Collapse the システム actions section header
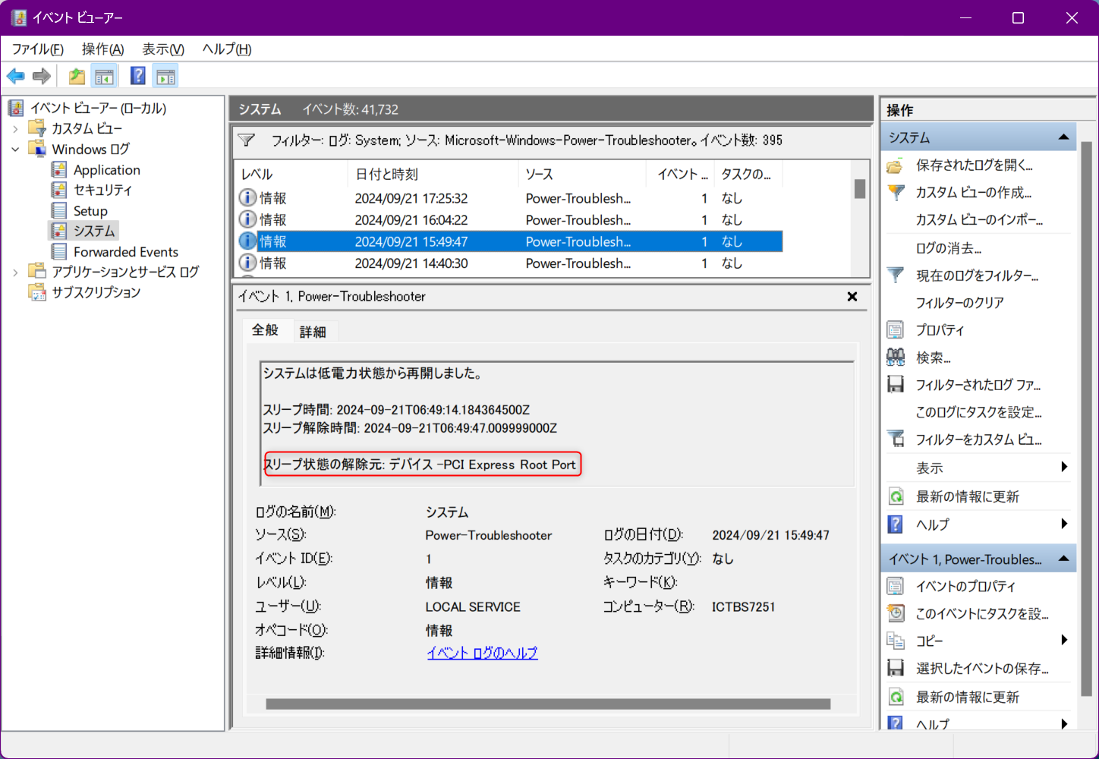The image size is (1099, 759). tap(1063, 137)
